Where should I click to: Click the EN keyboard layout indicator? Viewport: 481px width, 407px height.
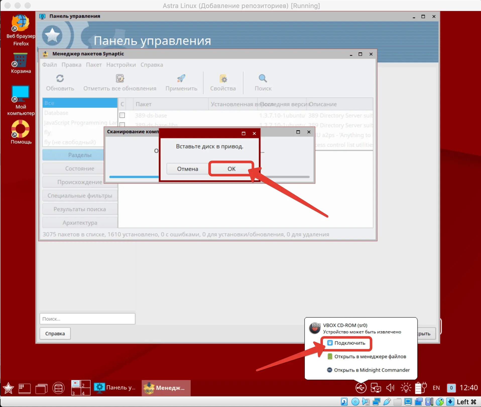click(436, 388)
